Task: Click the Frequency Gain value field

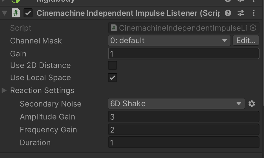Action: (183, 130)
